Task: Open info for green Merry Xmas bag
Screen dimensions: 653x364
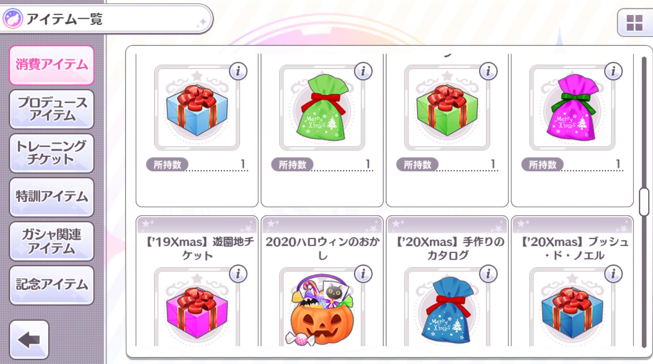Action: pos(363,71)
